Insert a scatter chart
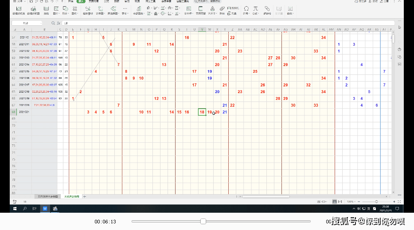This screenshot has height=230, width=414. [170, 13]
